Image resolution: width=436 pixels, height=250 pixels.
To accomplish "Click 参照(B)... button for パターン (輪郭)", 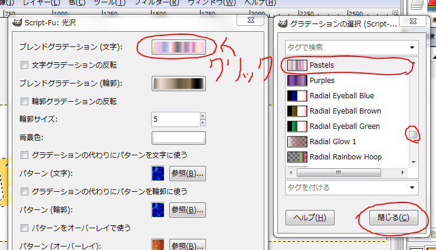I will 188,210.
